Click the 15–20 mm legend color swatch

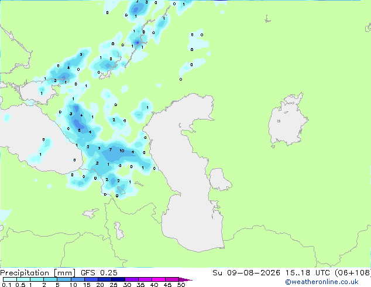[91, 279]
